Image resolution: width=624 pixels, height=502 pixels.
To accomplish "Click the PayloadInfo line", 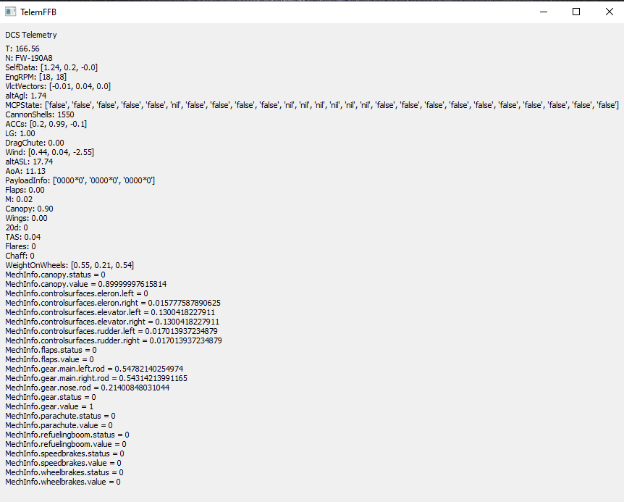I will pyautogui.click(x=80, y=180).
